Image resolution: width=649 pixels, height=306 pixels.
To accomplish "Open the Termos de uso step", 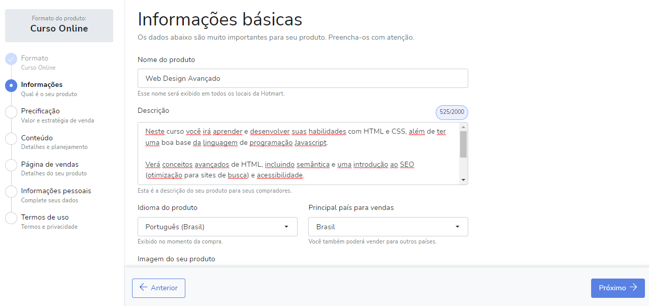I will tap(45, 217).
